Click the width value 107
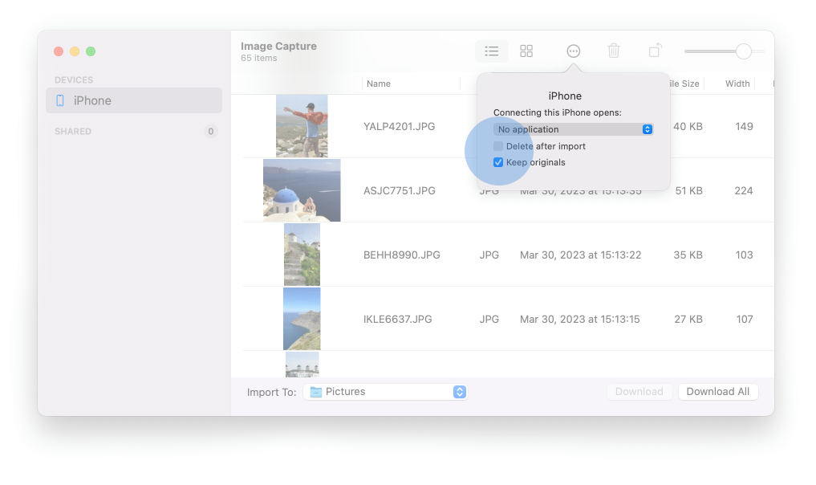 coord(745,319)
